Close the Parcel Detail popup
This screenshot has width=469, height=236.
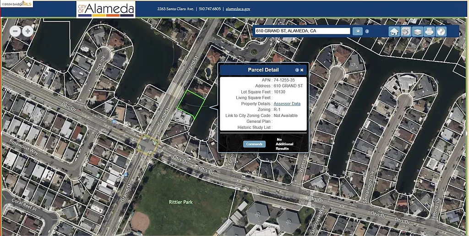pos(302,70)
